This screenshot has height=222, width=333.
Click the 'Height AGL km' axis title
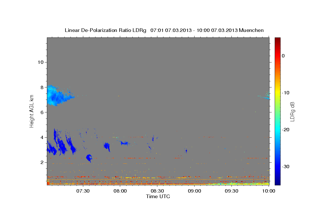32,111
